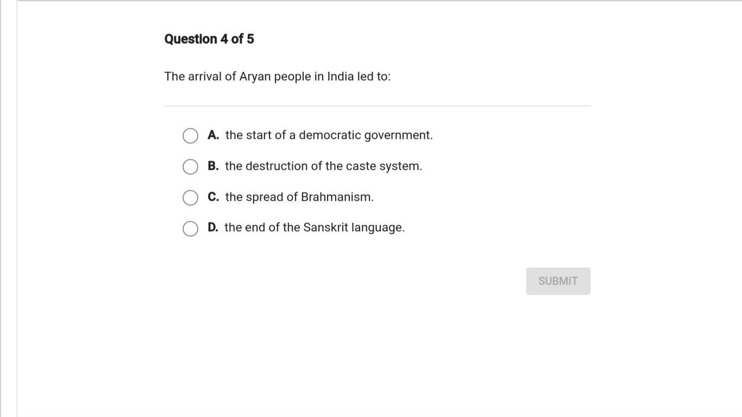Click the bold letter 'A.' label
The image size is (742, 417).
(x=213, y=135)
